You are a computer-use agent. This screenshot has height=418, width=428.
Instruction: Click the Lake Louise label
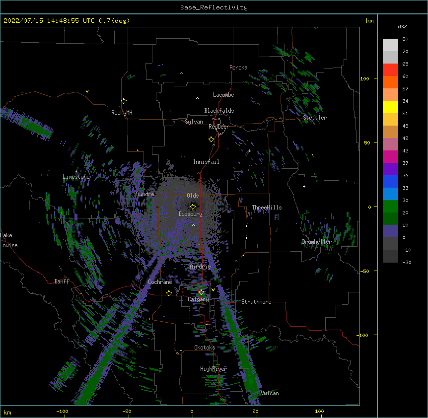[9, 240]
